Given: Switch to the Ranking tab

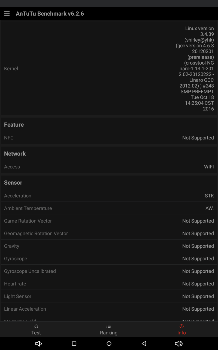Looking at the screenshot, I should (108, 329).
